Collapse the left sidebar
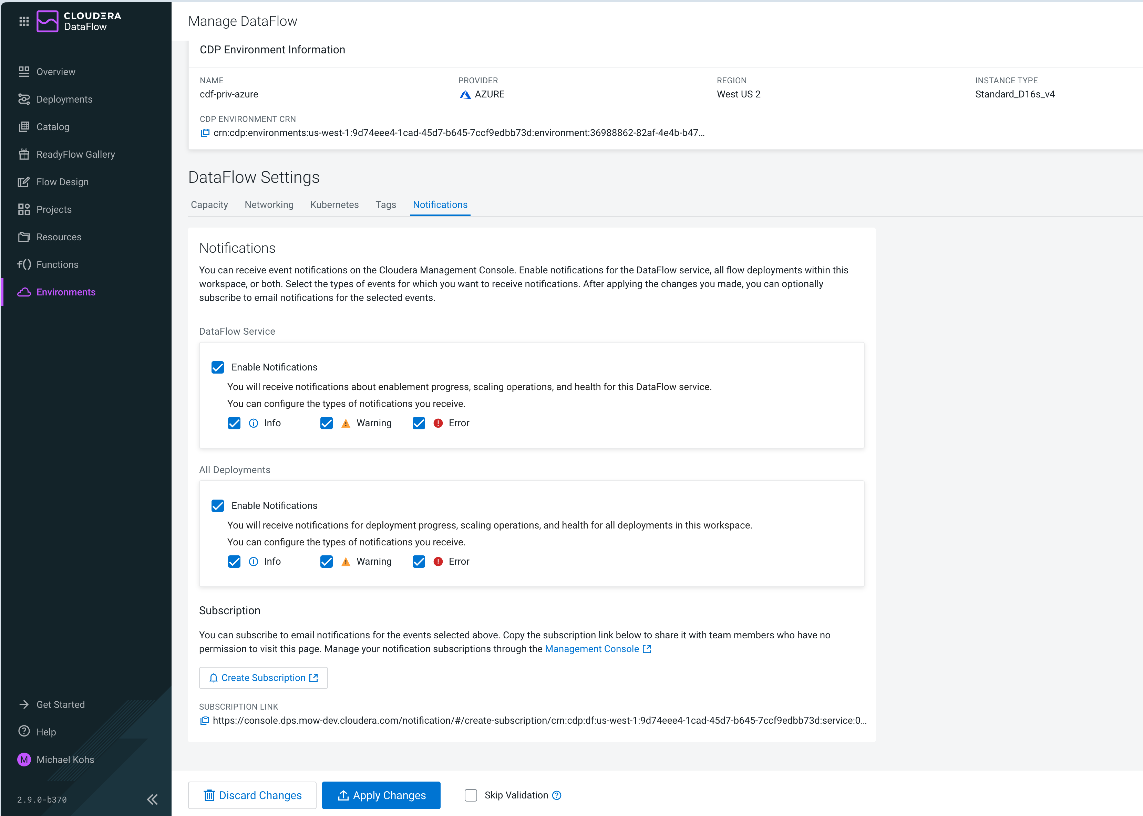Screen dimensions: 1143x816 [152, 799]
